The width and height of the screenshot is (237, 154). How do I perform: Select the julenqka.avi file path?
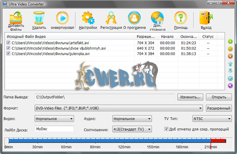[51, 54]
